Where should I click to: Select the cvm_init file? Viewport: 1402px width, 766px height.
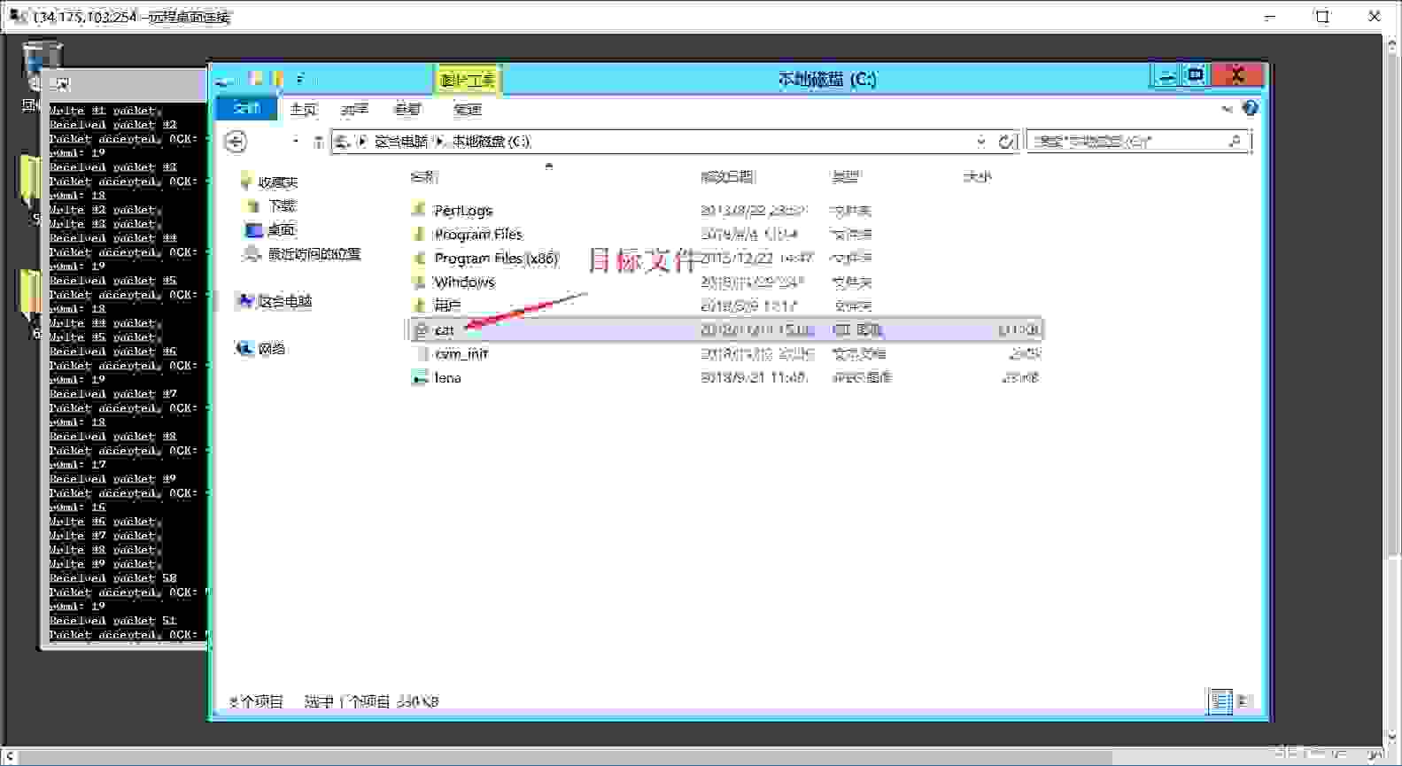[461, 354]
